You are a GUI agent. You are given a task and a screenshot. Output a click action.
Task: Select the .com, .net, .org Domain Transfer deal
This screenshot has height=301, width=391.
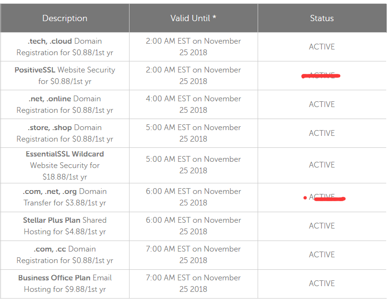click(x=65, y=197)
